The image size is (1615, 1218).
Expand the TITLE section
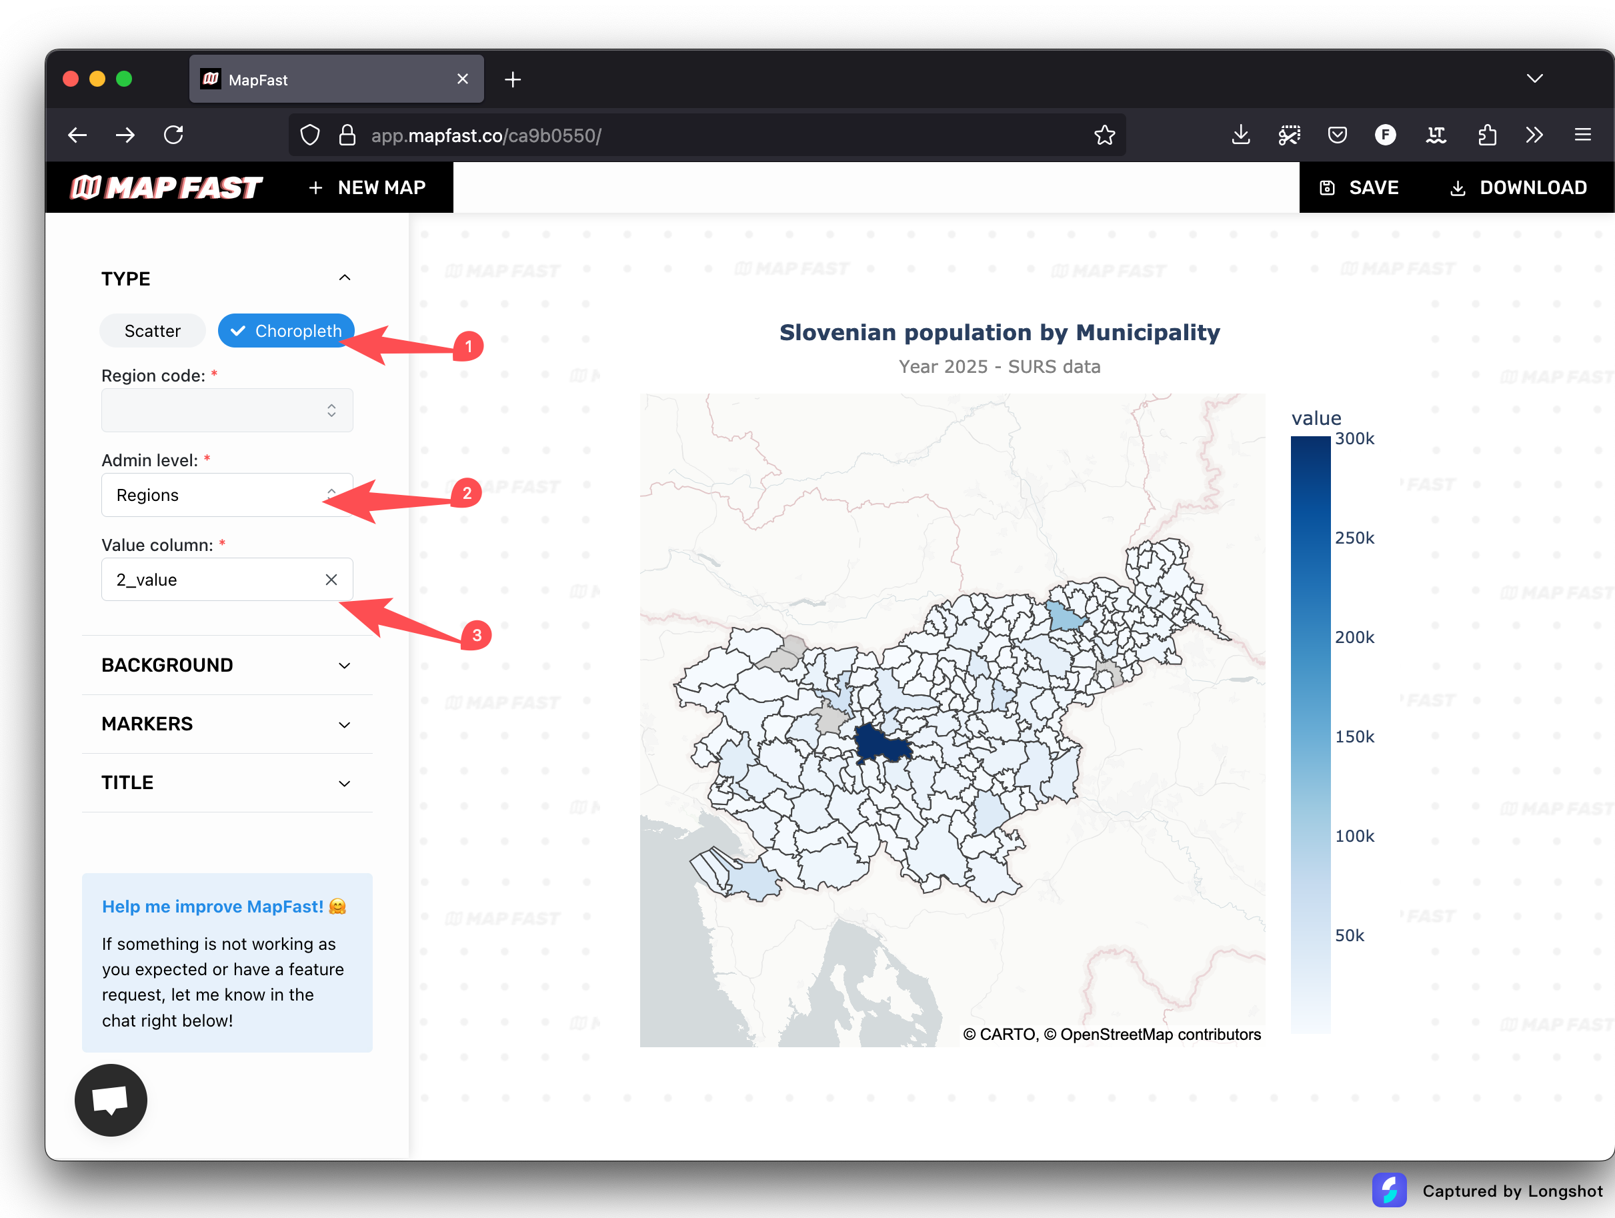point(345,784)
